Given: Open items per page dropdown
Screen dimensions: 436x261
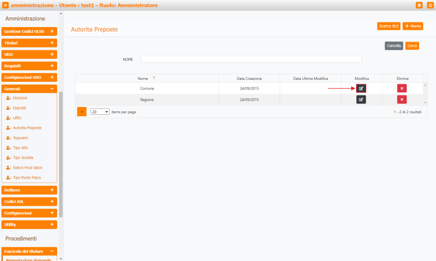Looking at the screenshot, I should (100, 111).
